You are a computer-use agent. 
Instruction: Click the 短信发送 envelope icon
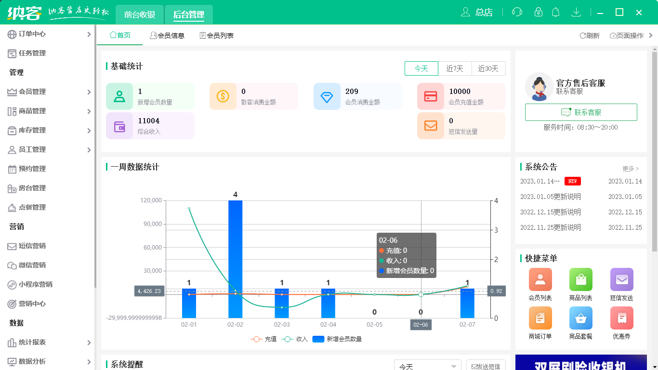point(622,279)
